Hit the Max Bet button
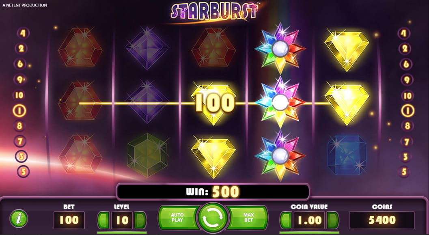The width and height of the screenshot is (429, 235). [x=248, y=218]
